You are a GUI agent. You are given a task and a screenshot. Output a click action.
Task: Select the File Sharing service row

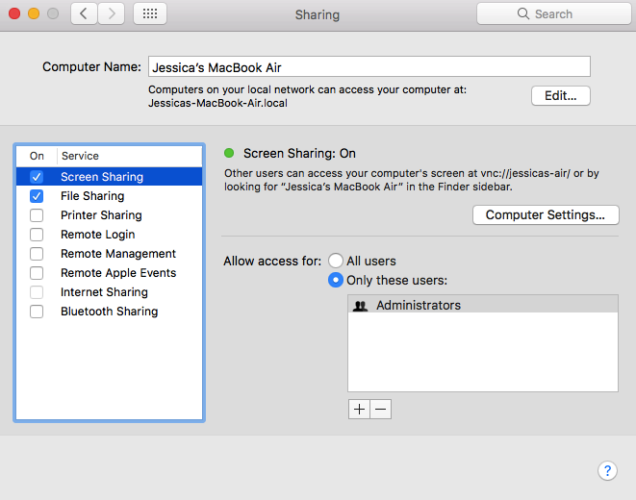coord(109,196)
